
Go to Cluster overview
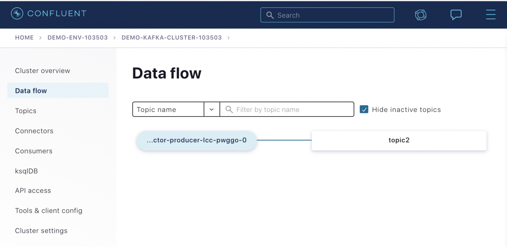pos(42,70)
